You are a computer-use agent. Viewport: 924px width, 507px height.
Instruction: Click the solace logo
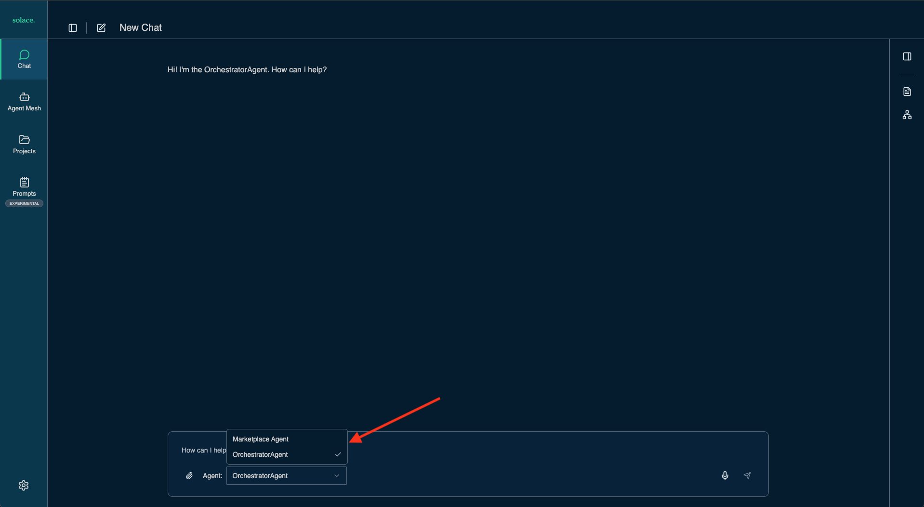click(x=24, y=20)
